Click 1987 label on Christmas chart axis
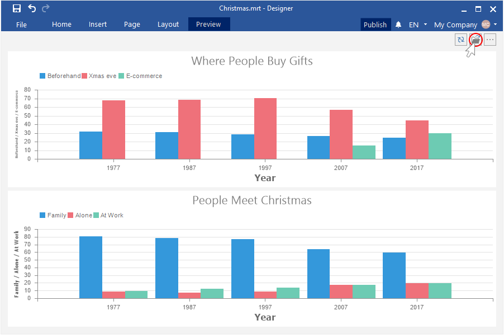This screenshot has height=335, width=504. pos(189,307)
